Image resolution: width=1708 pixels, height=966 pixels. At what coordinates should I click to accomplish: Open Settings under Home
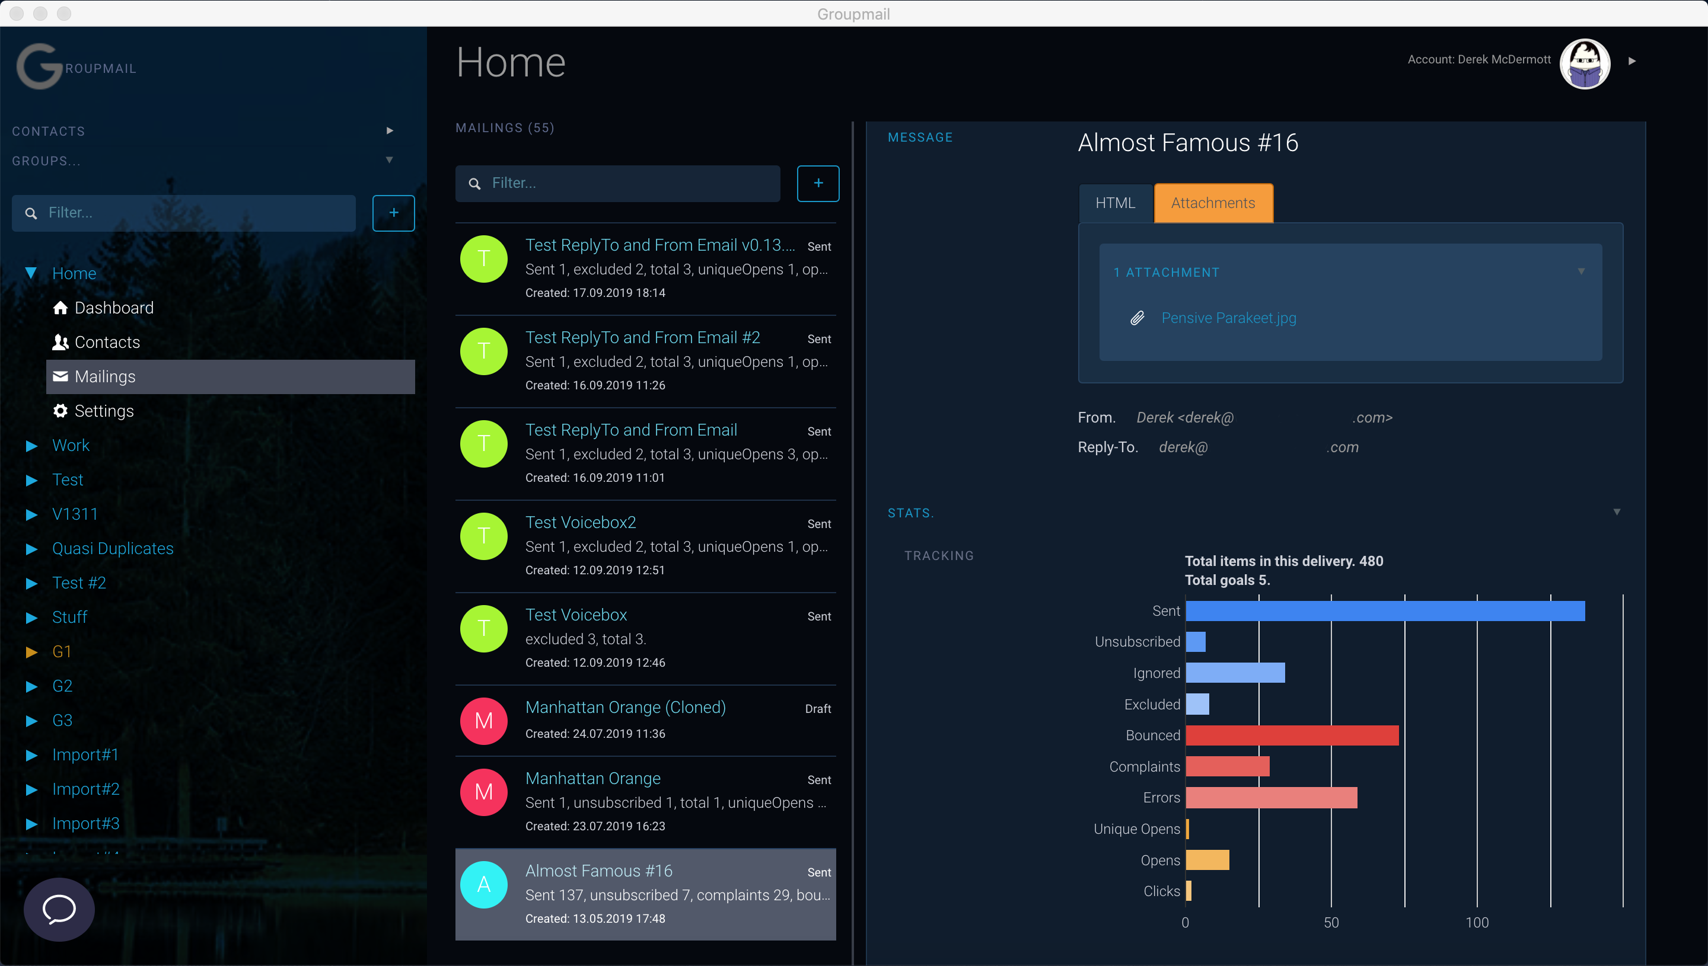104,411
